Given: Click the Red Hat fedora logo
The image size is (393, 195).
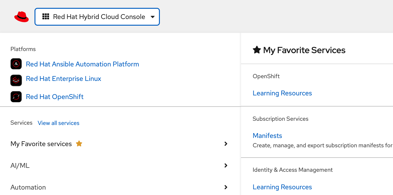Looking at the screenshot, I should 21,17.
